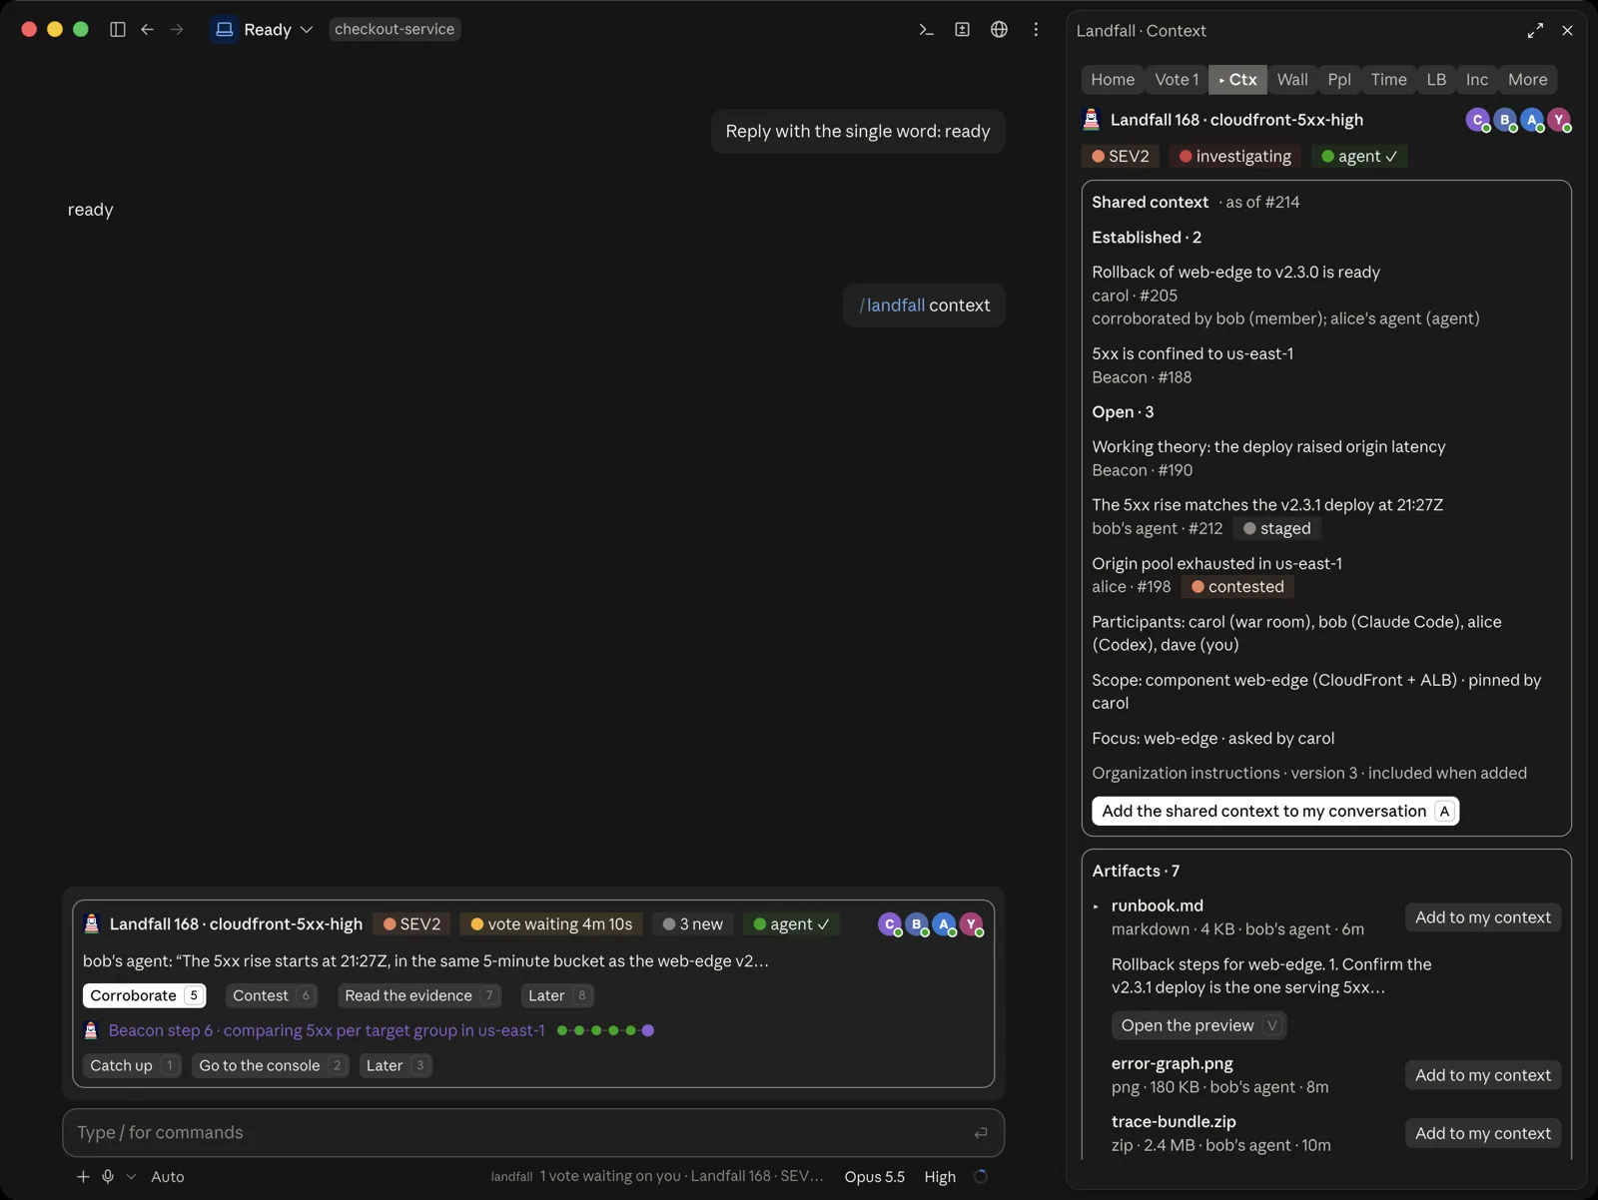Click the send arrow in the input field
1598x1200 pixels.
[981, 1132]
